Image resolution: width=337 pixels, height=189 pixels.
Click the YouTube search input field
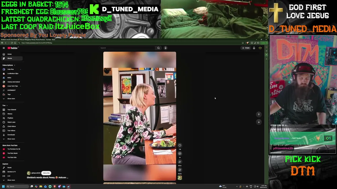(x=127, y=48)
